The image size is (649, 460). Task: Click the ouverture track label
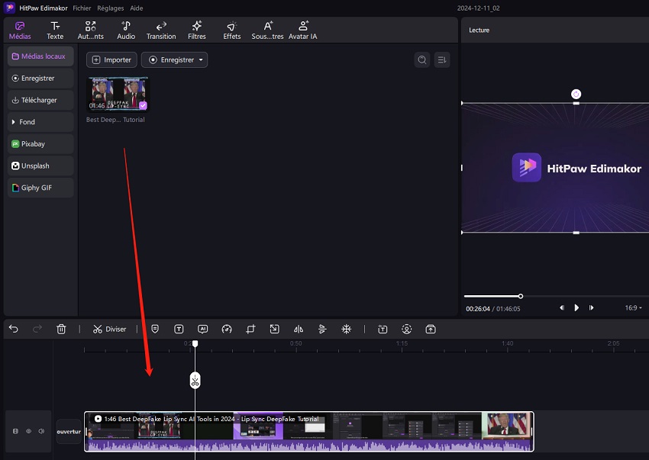coord(69,432)
